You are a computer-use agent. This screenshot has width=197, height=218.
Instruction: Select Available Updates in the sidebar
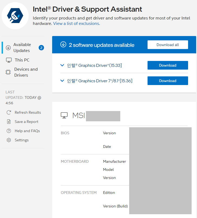coord(23,48)
